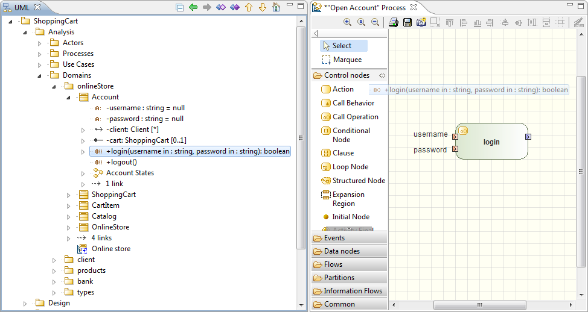
Task: Click the Home icon in UML toolbar
Action: coord(276,7)
